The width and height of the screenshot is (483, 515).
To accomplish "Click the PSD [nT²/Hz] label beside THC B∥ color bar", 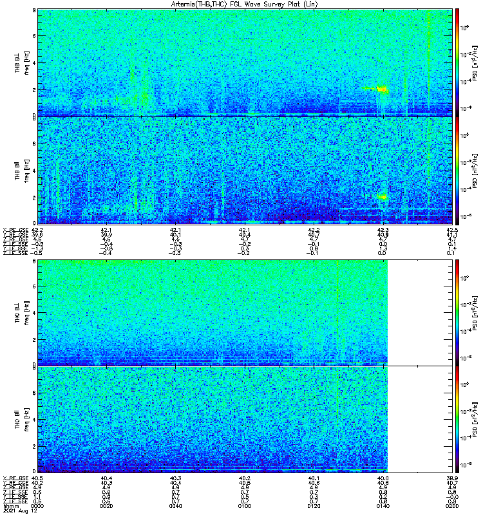I will coord(475,420).
